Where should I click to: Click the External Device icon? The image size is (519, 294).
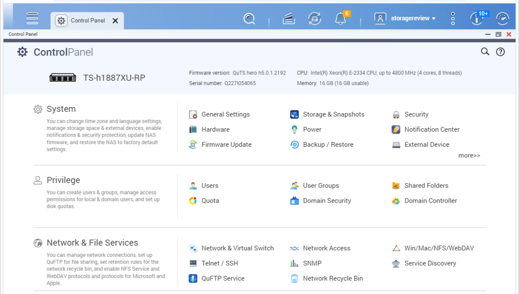pyautogui.click(x=396, y=145)
